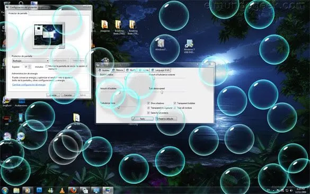Toggle the Span all monitors checkbox
Image resolution: width=310 pixels, height=194 pixels.
click(175, 108)
